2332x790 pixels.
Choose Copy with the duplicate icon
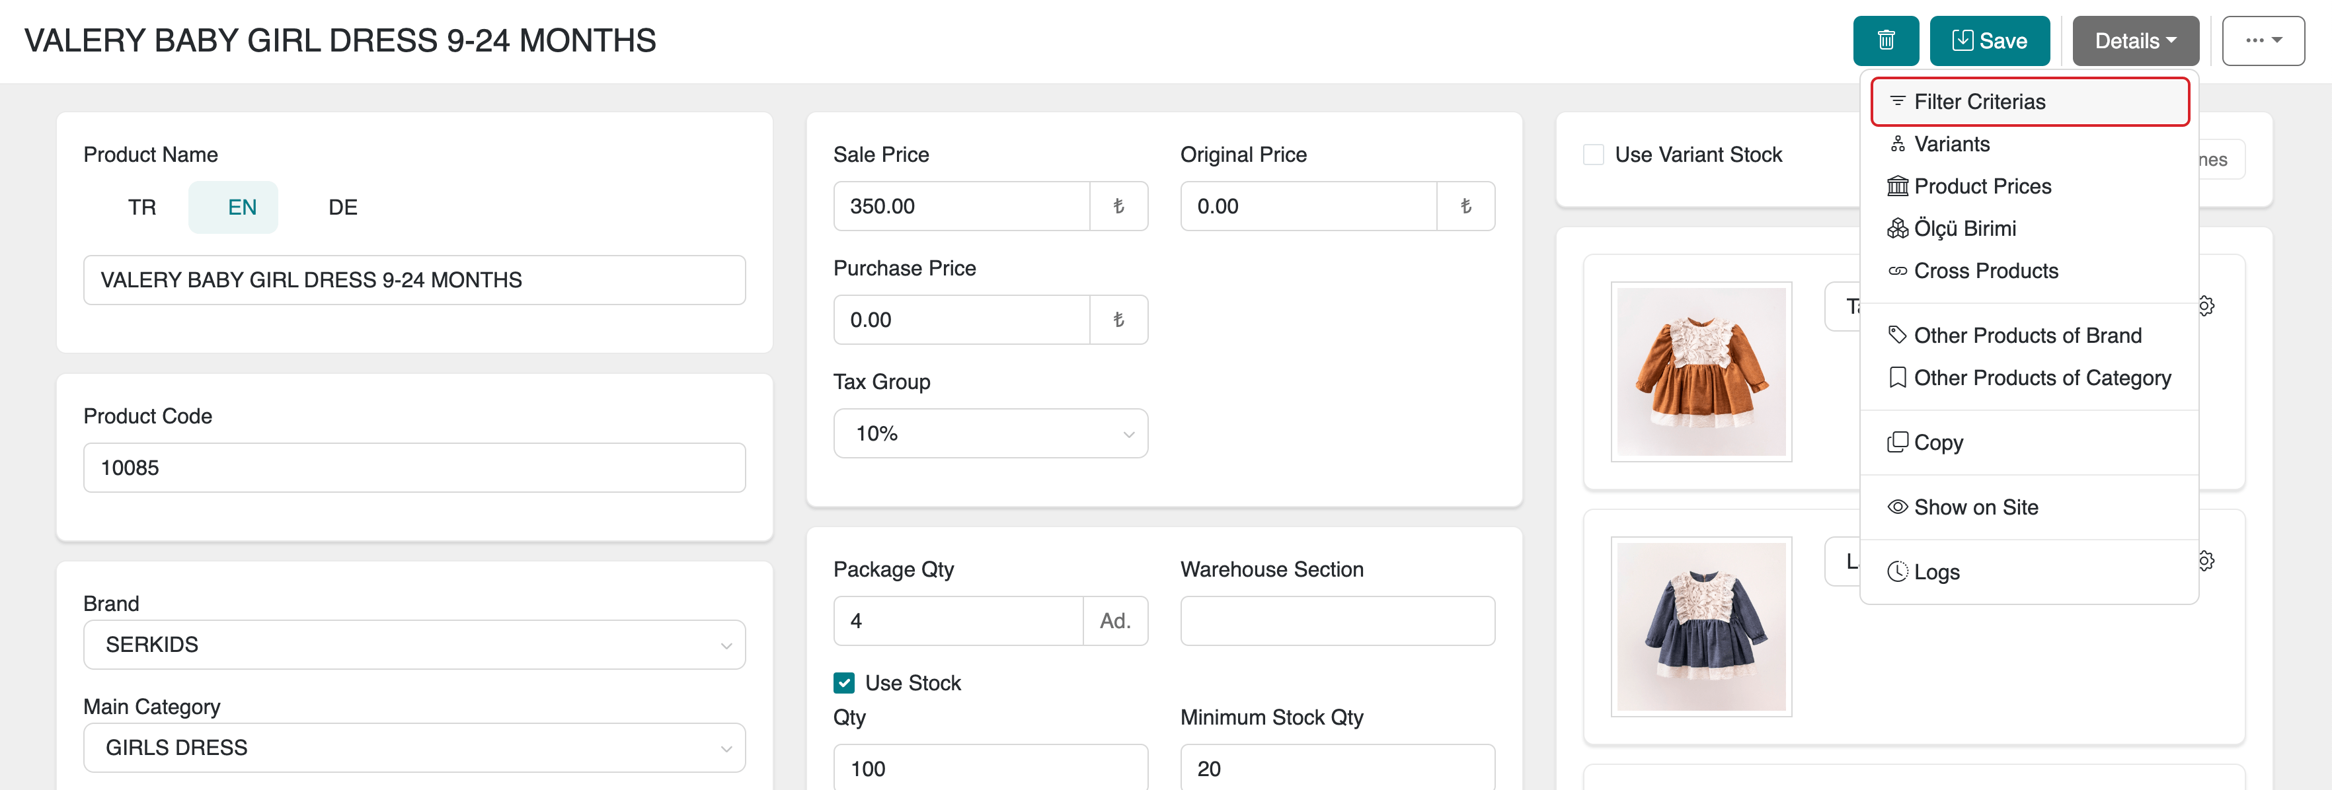(1937, 443)
